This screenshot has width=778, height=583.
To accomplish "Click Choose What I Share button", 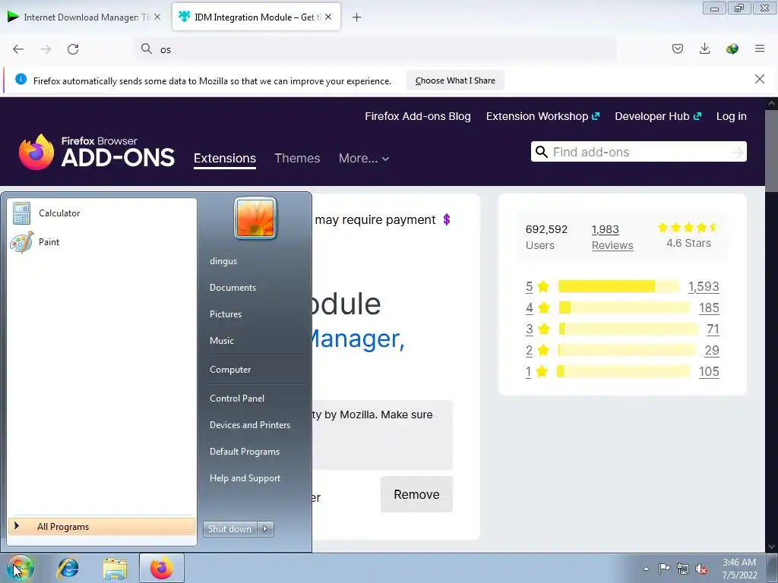I will [455, 80].
